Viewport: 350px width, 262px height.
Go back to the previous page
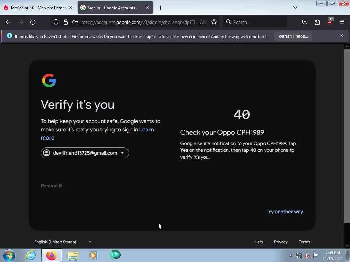8,22
